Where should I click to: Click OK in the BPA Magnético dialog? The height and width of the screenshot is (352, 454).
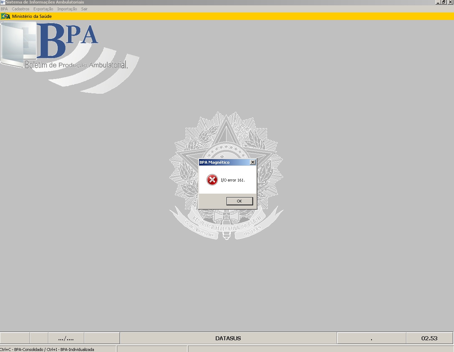[240, 201]
